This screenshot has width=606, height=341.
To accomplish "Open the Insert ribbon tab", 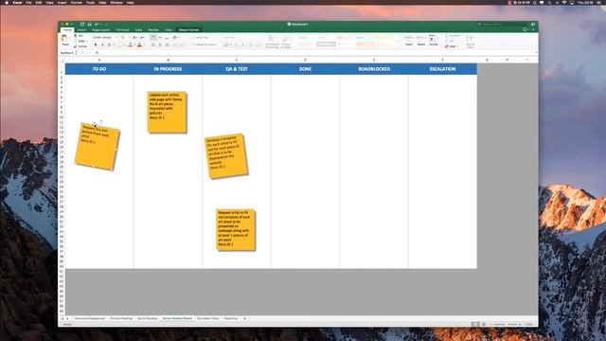I will pyautogui.click(x=81, y=29).
